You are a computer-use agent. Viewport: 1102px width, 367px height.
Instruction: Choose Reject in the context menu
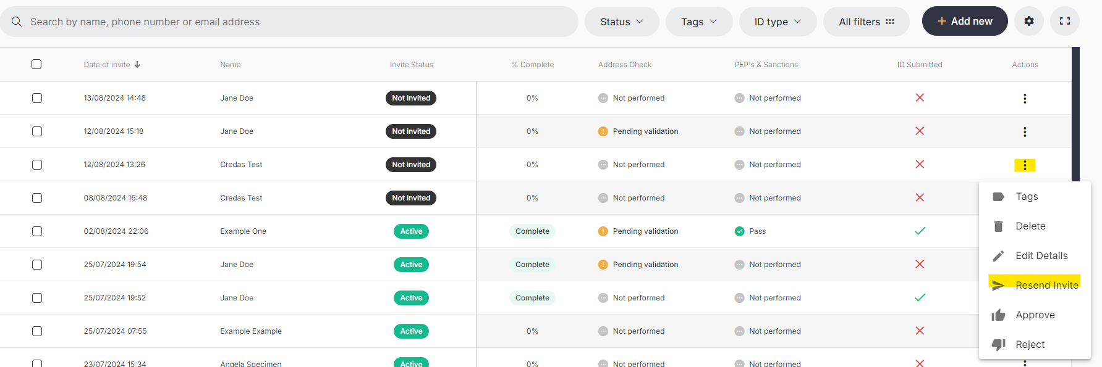[1035, 345]
